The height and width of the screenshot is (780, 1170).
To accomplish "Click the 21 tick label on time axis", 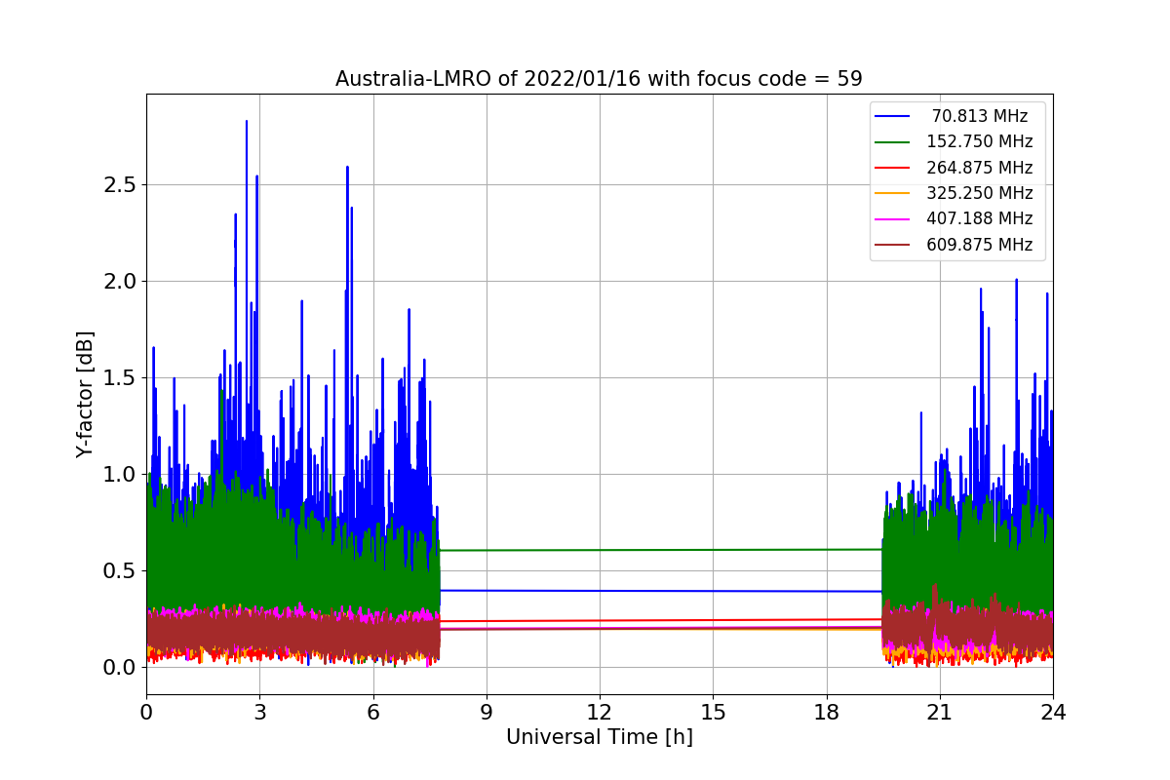I will point(940,712).
